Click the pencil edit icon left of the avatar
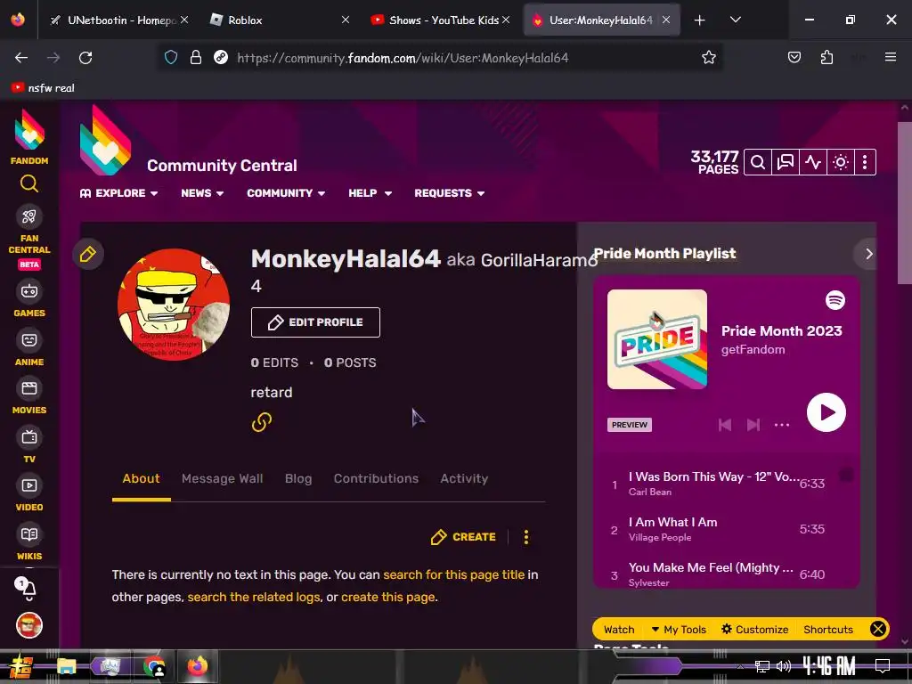This screenshot has height=684, width=912. [88, 254]
